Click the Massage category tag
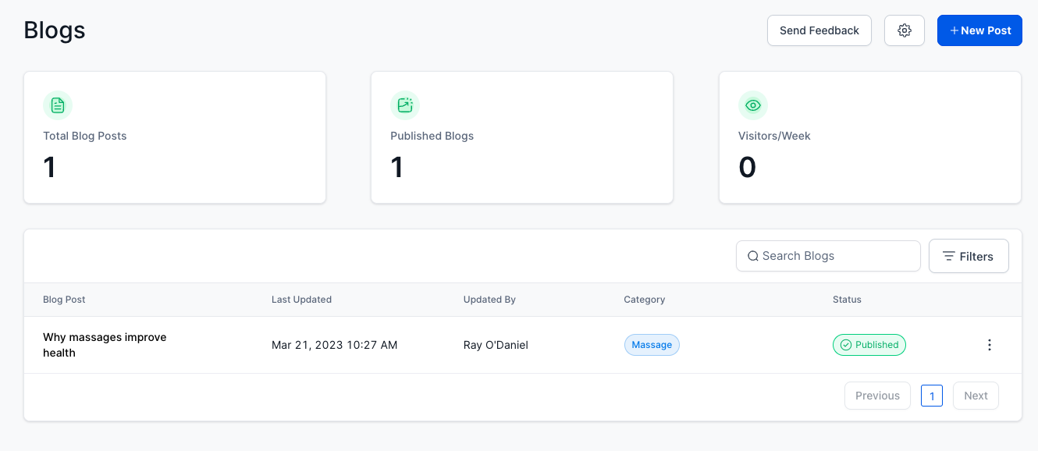This screenshot has width=1038, height=451. 652,345
